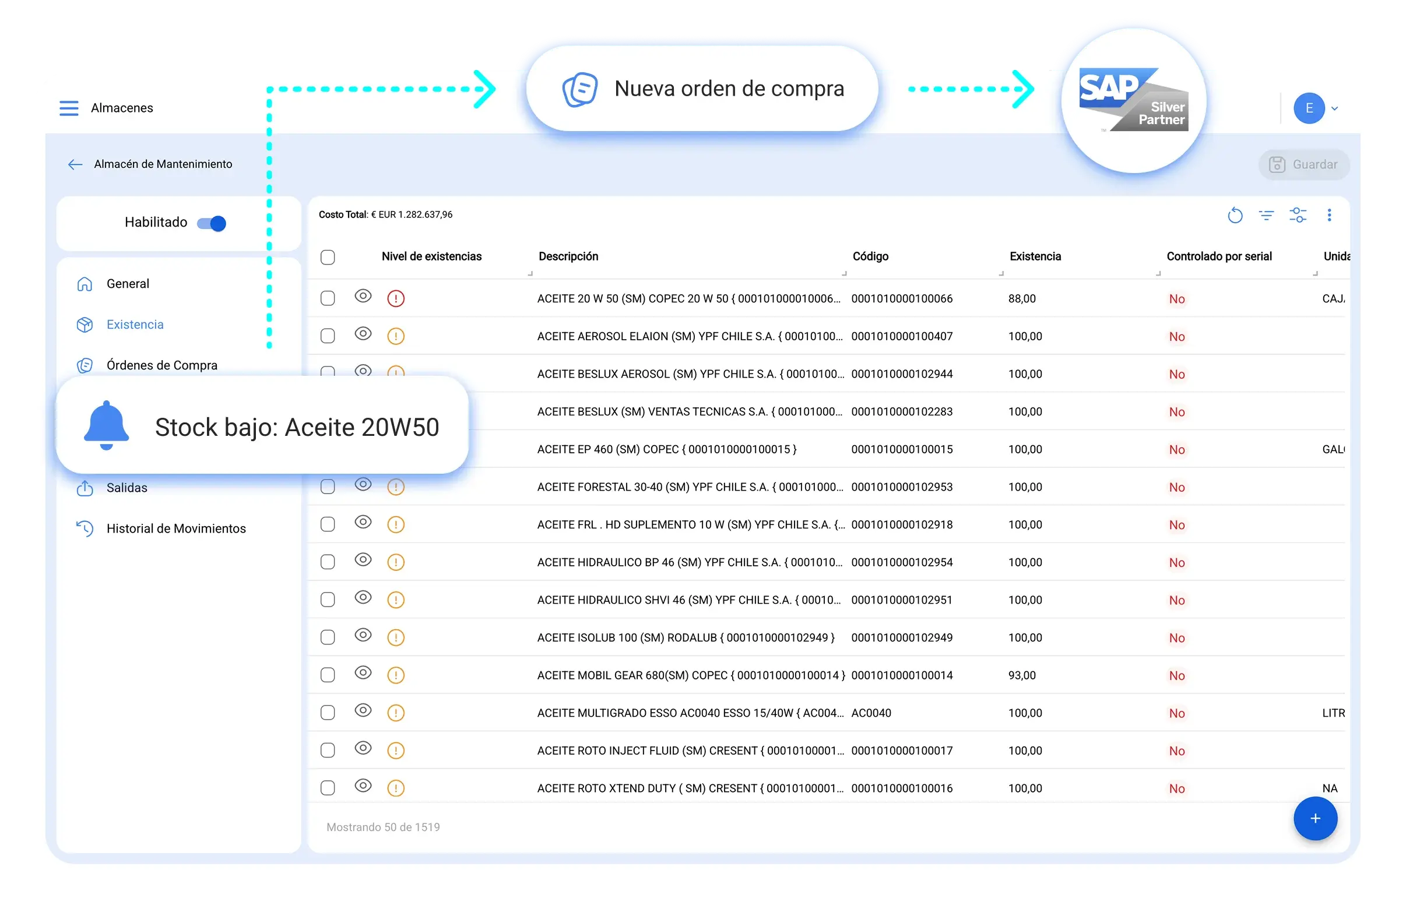The height and width of the screenshot is (909, 1406).
Task: Check the select-all checkbox in table header
Action: [x=327, y=258]
